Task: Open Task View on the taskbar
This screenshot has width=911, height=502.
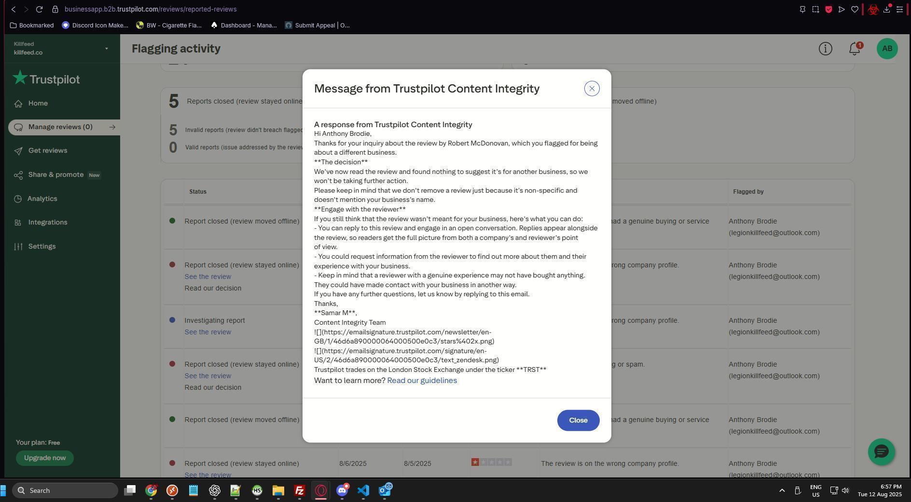Action: [x=130, y=490]
